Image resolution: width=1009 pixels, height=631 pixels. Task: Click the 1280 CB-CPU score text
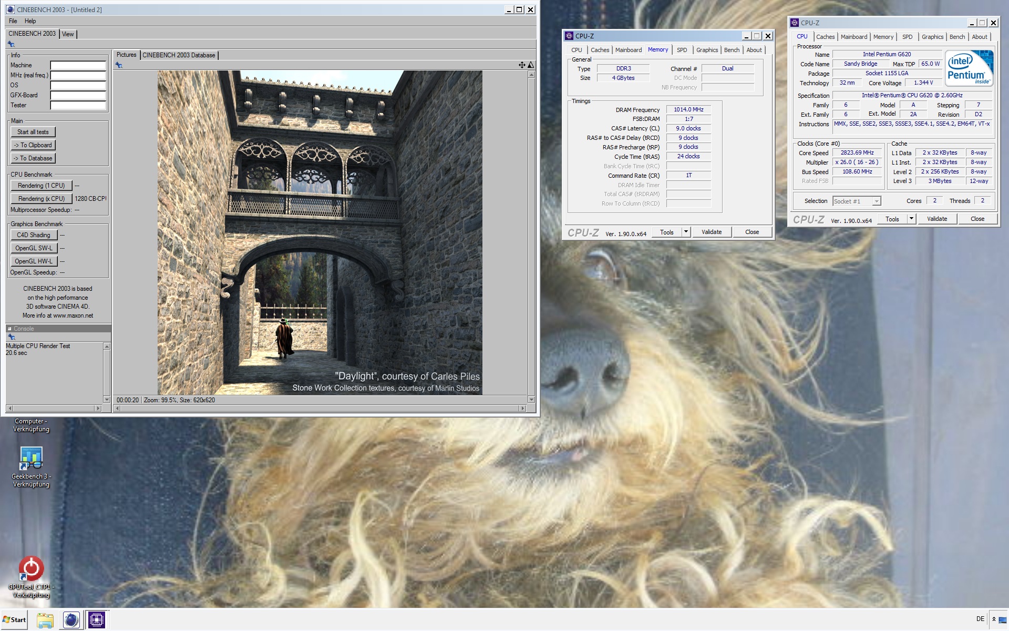coord(90,199)
